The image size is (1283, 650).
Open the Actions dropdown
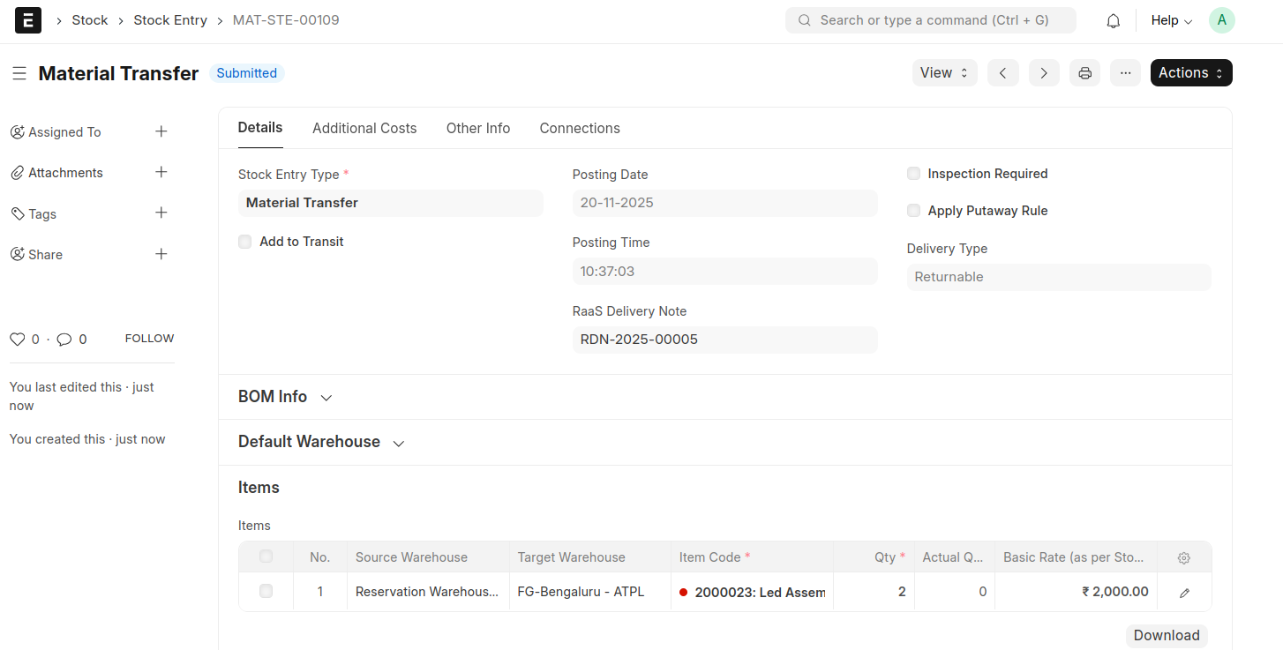[x=1190, y=72]
